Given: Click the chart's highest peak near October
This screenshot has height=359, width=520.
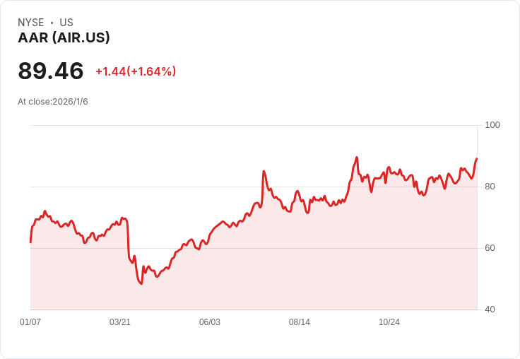Looking at the screenshot, I should click(357, 158).
